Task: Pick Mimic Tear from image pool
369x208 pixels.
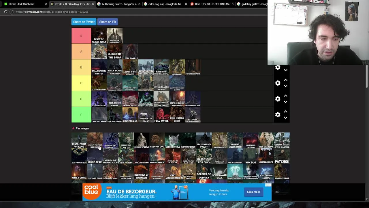Action: point(95,156)
